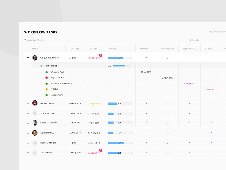Click the Advanced Filters funnel icon
The image size is (226, 170).
coord(25,40)
